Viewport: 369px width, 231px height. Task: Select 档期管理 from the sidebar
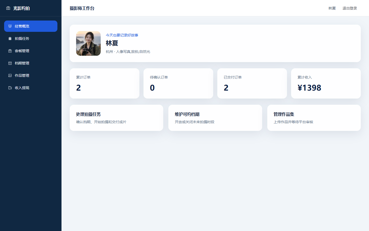click(x=31, y=63)
